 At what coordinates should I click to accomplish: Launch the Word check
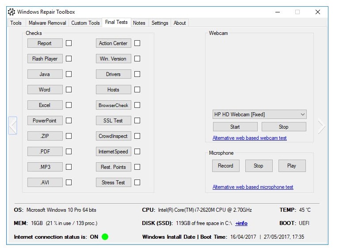click(45, 89)
